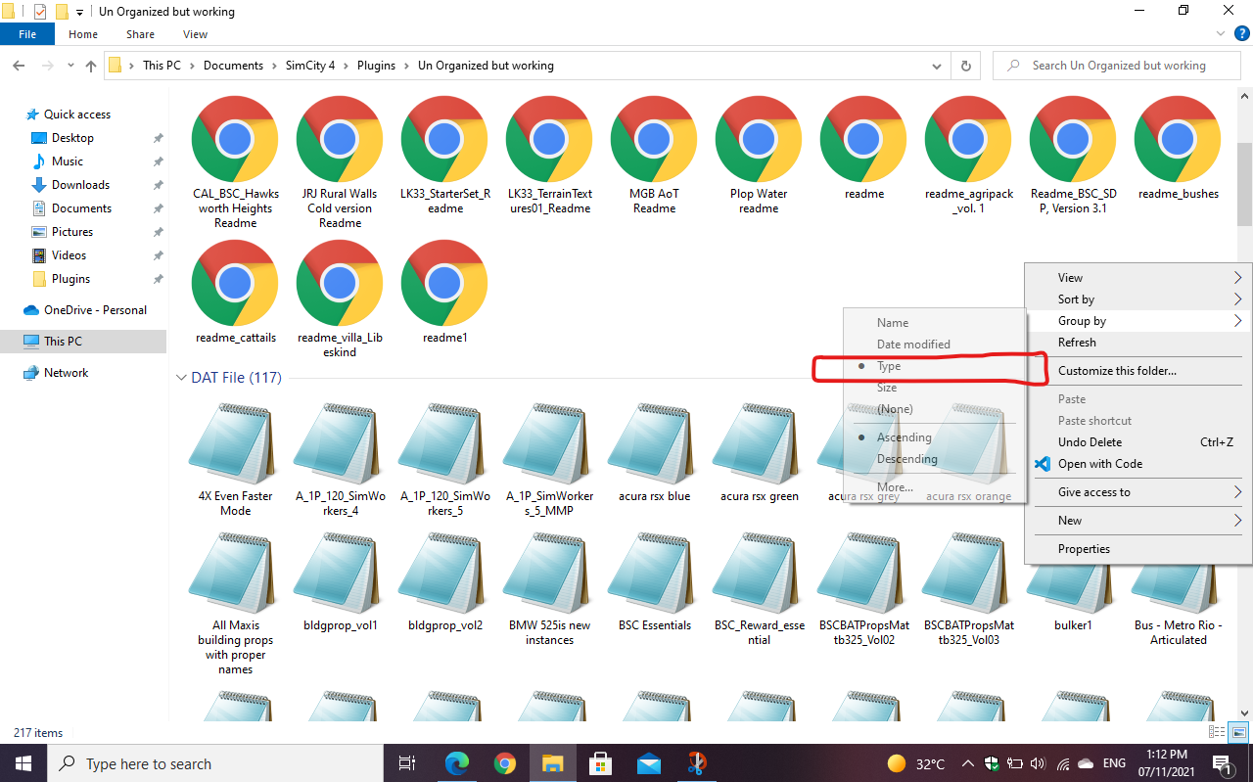
Task: Select the readme1 file
Action: tap(445, 291)
